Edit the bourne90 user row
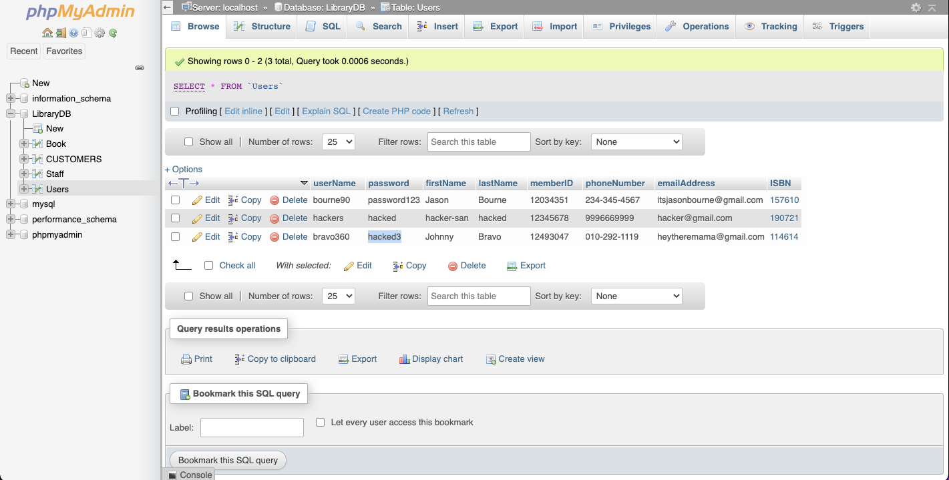 tap(212, 200)
